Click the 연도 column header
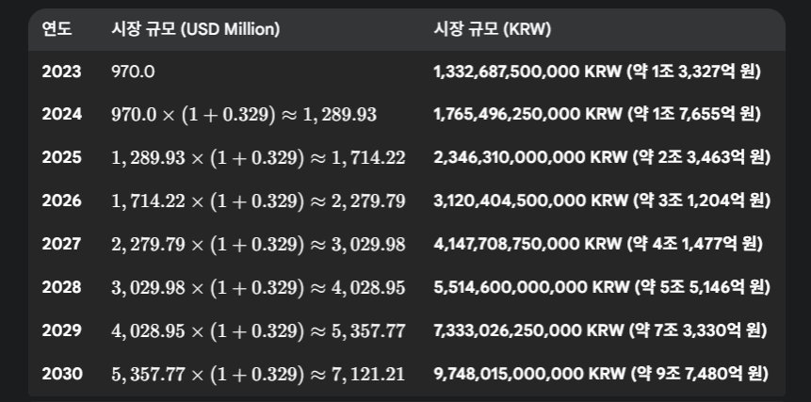The image size is (811, 402). (x=57, y=29)
